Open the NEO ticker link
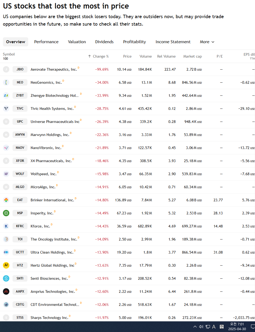 tap(20, 82)
